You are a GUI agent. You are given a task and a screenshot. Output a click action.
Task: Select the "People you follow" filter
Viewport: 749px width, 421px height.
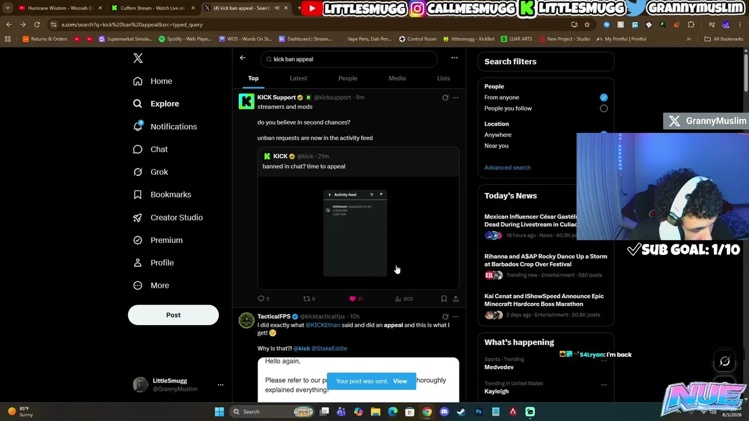pos(604,108)
